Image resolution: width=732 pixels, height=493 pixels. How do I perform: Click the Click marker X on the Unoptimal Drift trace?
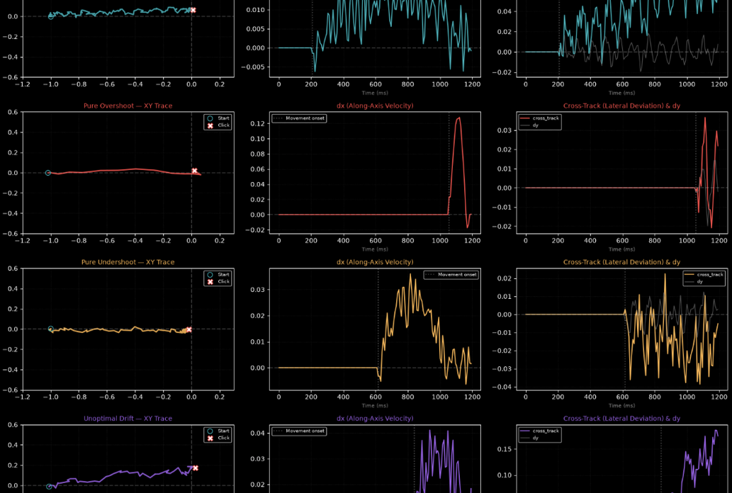click(196, 467)
